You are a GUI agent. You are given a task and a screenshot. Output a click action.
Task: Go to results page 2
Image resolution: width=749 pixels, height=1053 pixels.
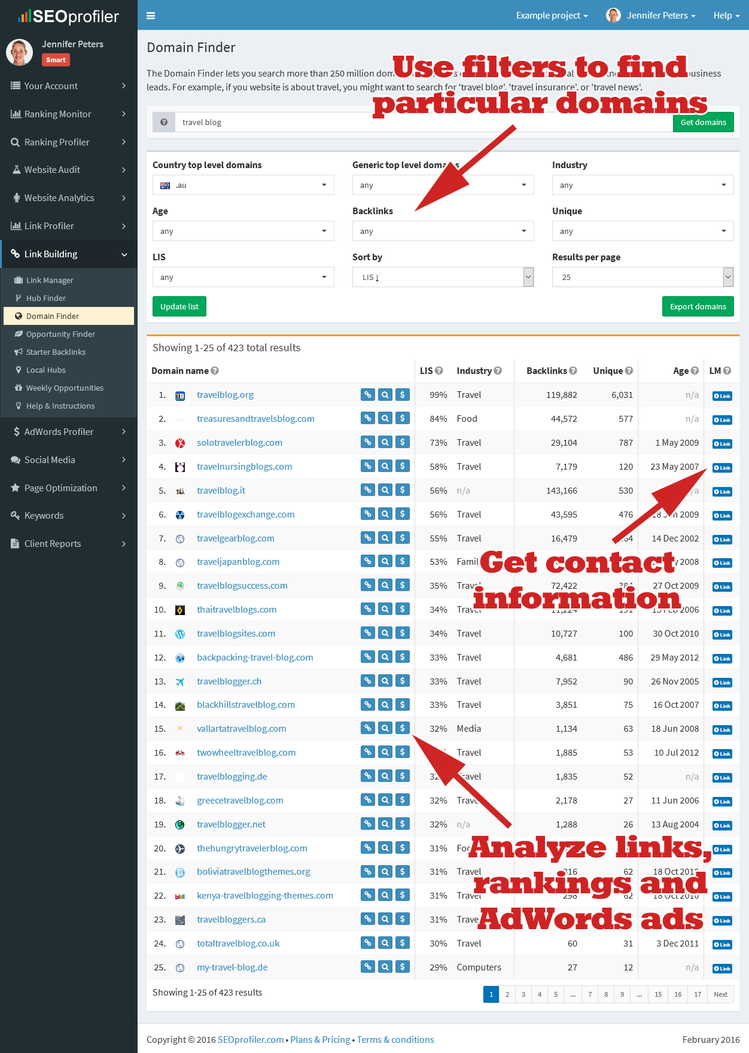[x=507, y=994]
